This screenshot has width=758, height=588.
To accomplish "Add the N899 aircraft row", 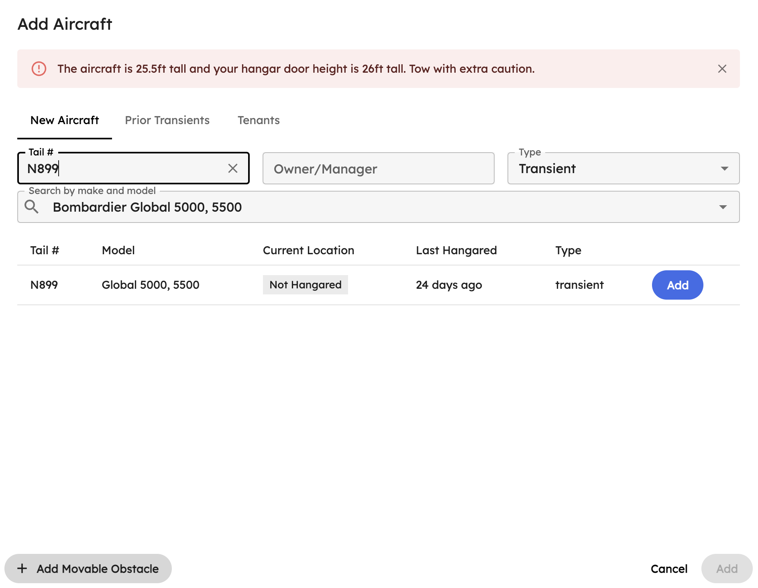I will [x=677, y=285].
